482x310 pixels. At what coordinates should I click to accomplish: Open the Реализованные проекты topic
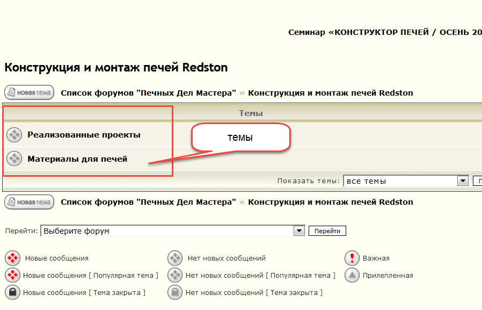84,135
